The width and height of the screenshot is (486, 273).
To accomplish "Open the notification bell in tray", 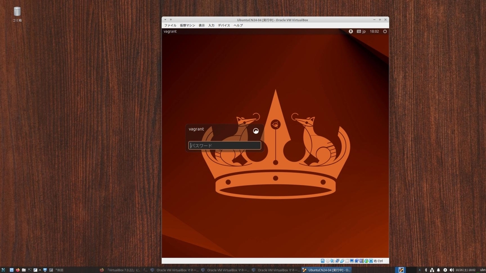I will click(x=438, y=270).
